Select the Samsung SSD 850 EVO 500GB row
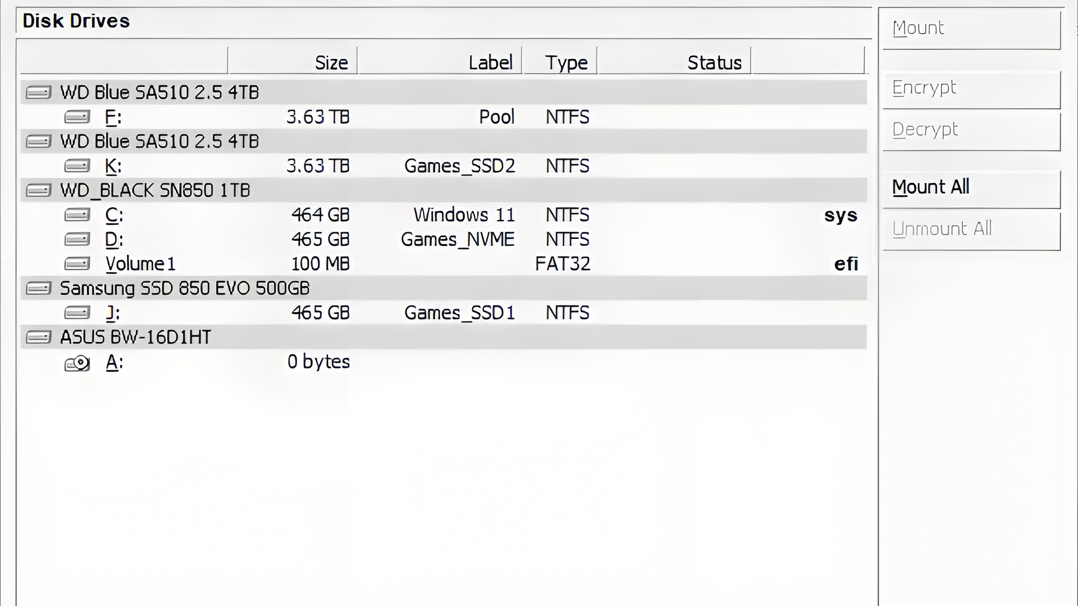Viewport: 1078px width, 606px height. coord(444,288)
